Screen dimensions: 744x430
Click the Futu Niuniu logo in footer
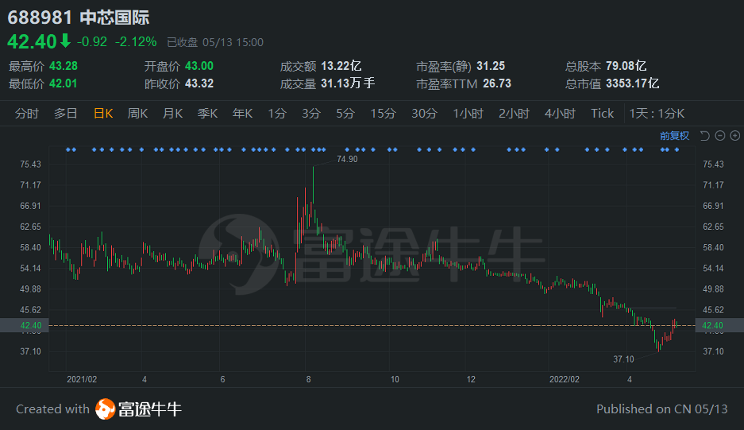point(138,409)
